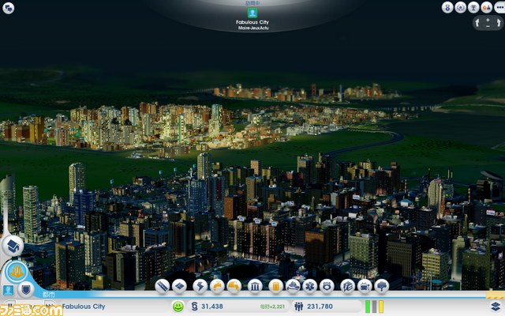The width and height of the screenshot is (505, 316).
Task: Open the three-dots more options button
Action: [499, 7]
